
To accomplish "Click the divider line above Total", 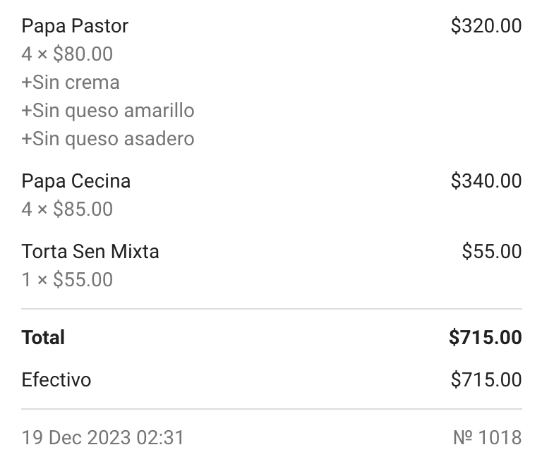I will click(271, 309).
